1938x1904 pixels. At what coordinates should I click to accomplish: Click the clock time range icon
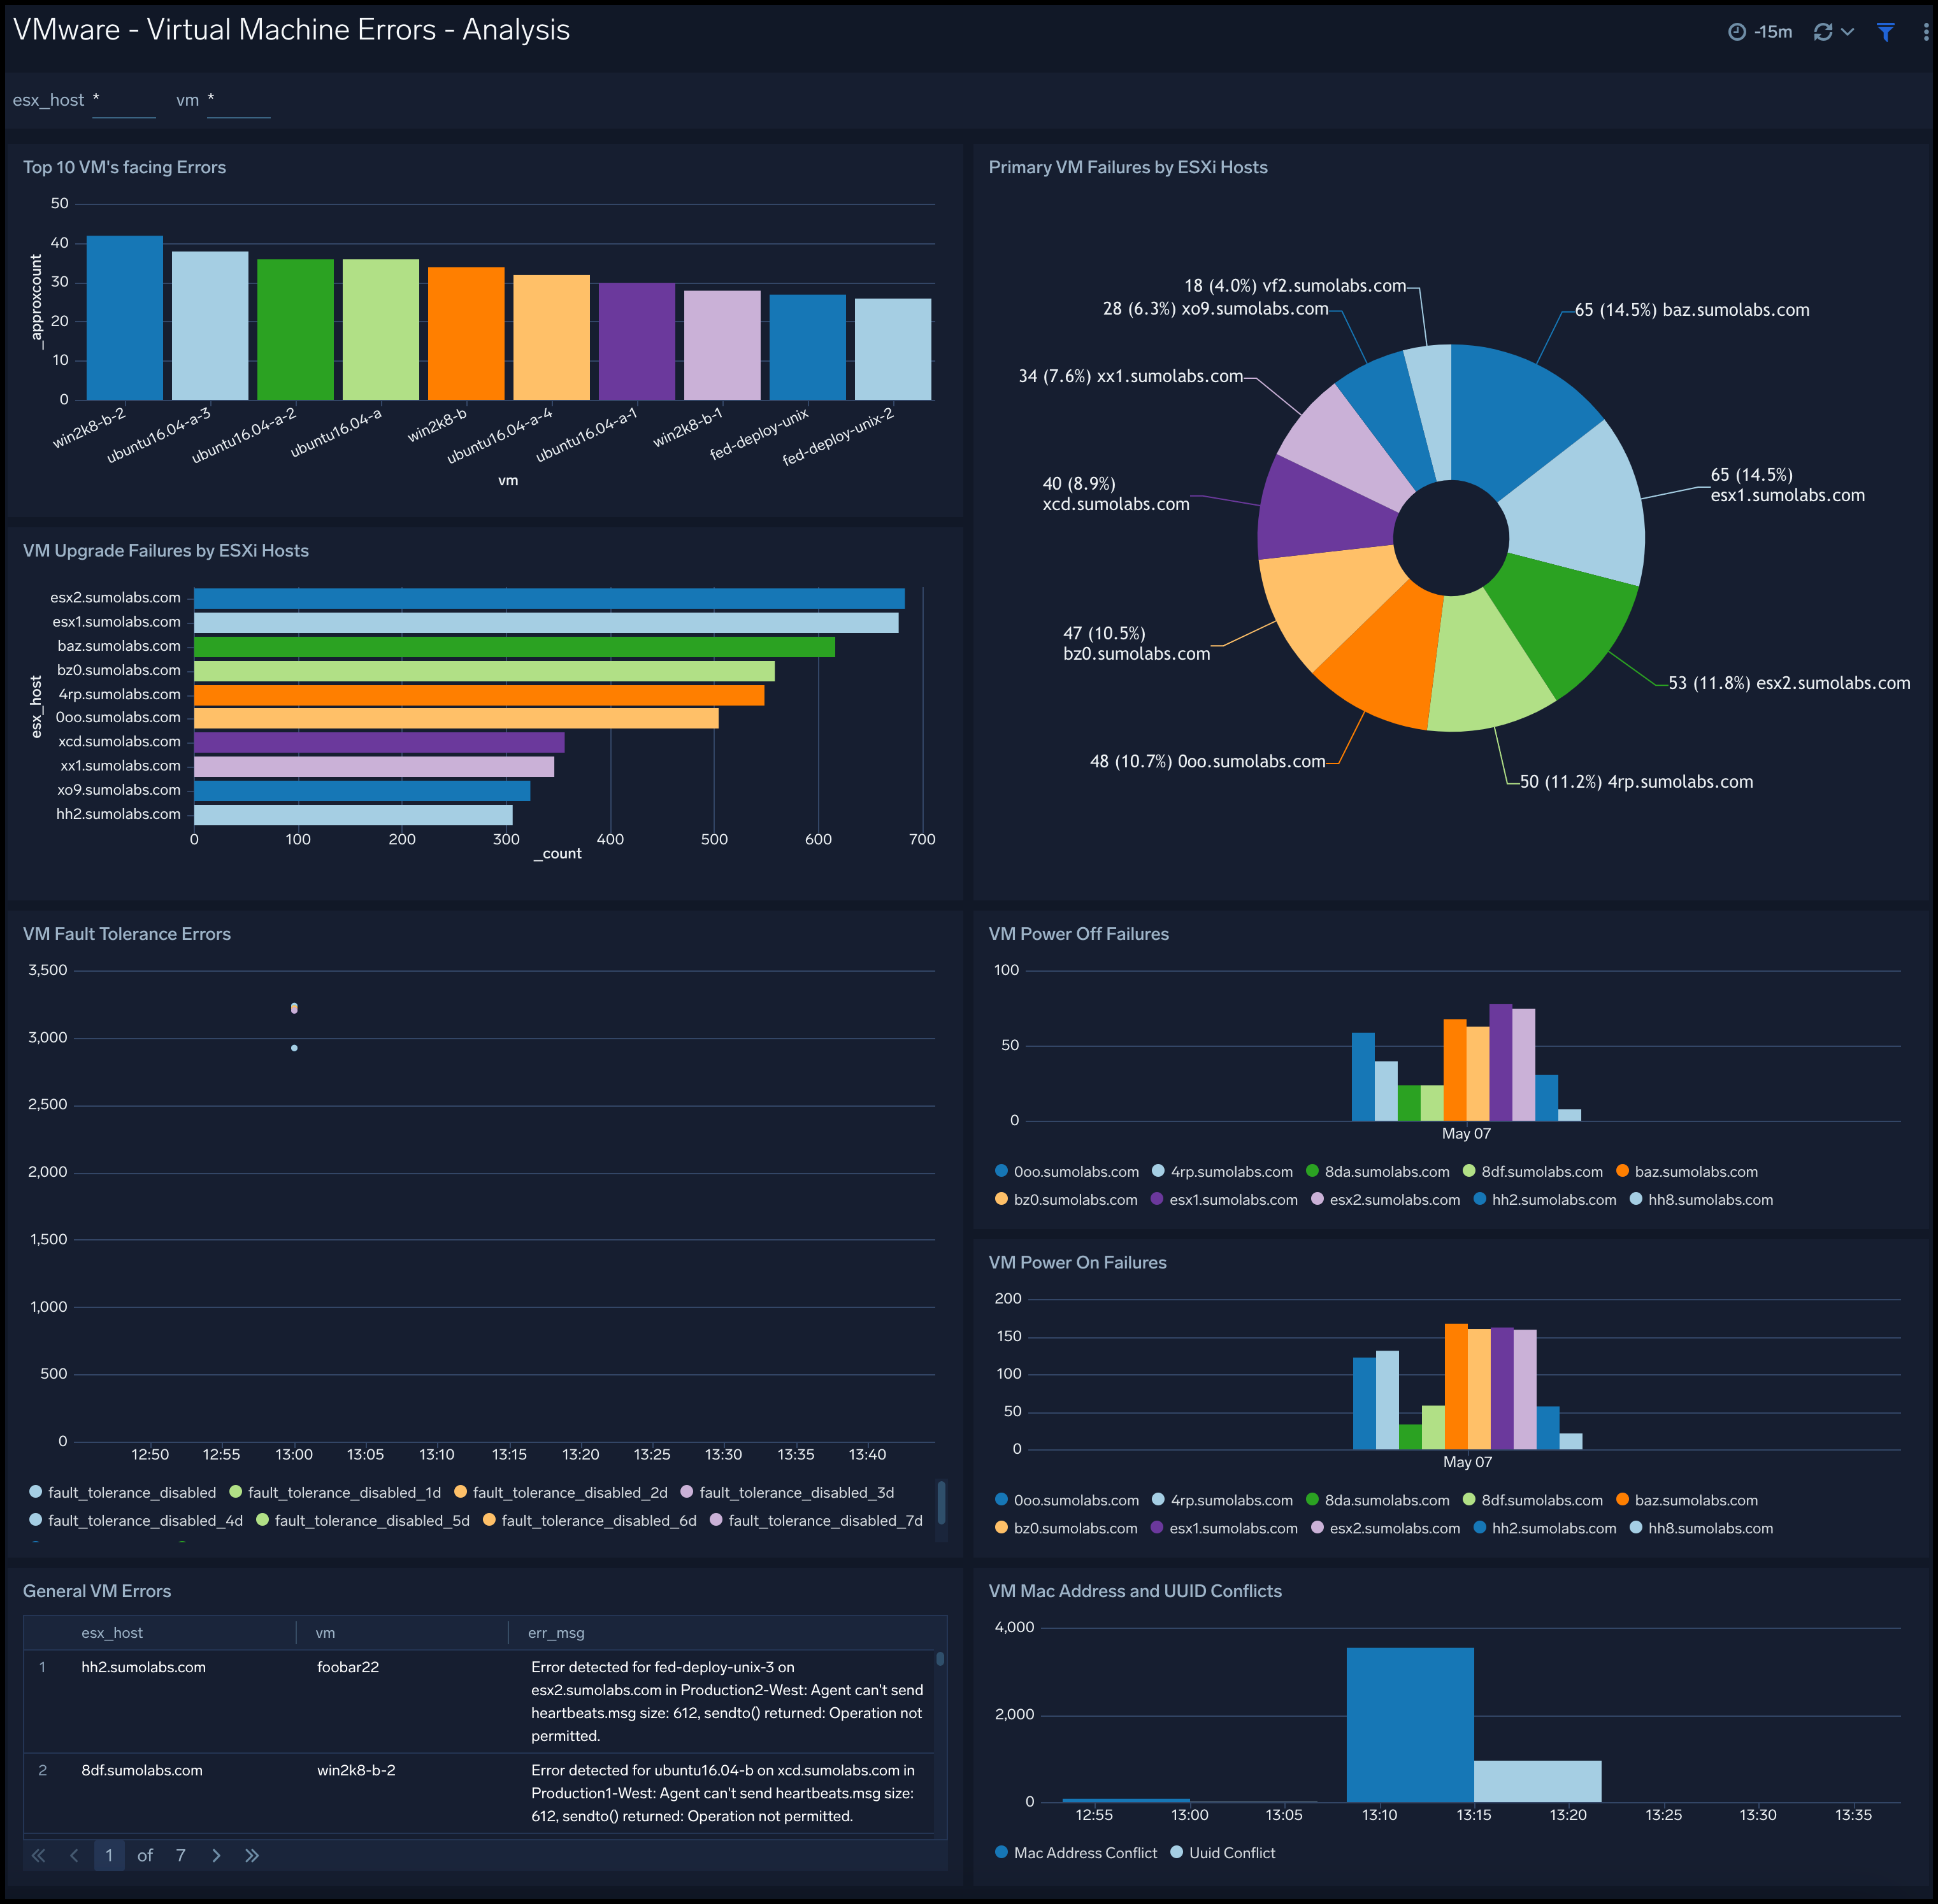click(x=1739, y=31)
